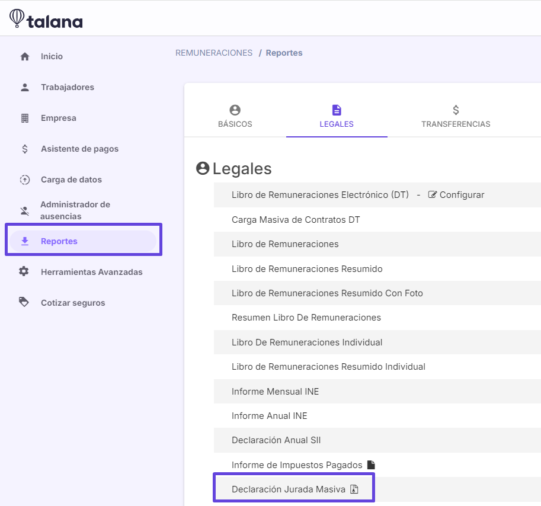Click the Administrador de ausencias icon

tap(25, 210)
